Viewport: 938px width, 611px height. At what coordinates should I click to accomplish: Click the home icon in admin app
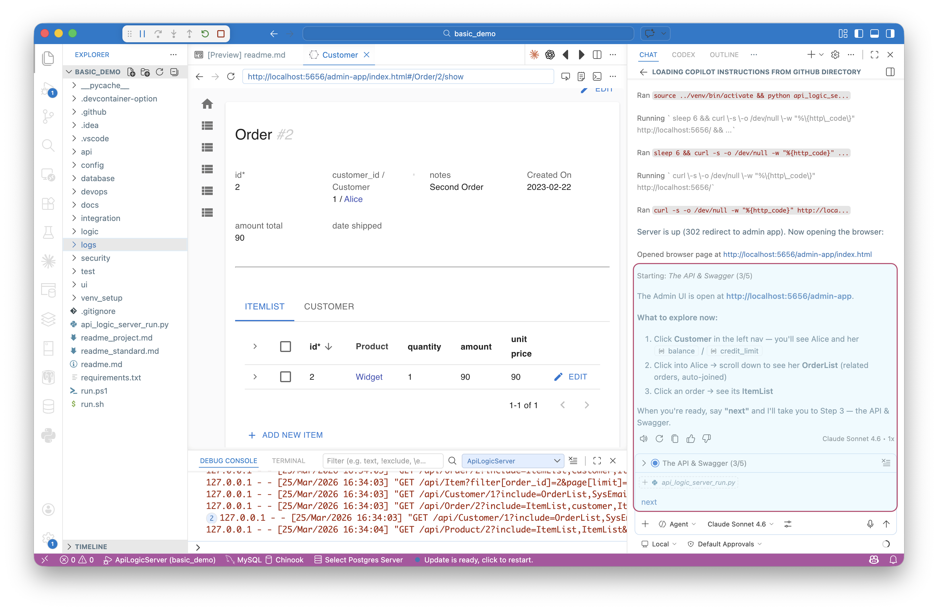coord(207,104)
